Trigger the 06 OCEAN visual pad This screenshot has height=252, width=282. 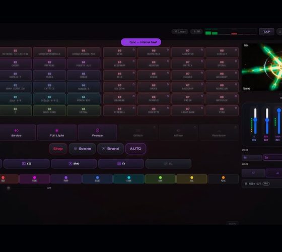tap(154, 75)
